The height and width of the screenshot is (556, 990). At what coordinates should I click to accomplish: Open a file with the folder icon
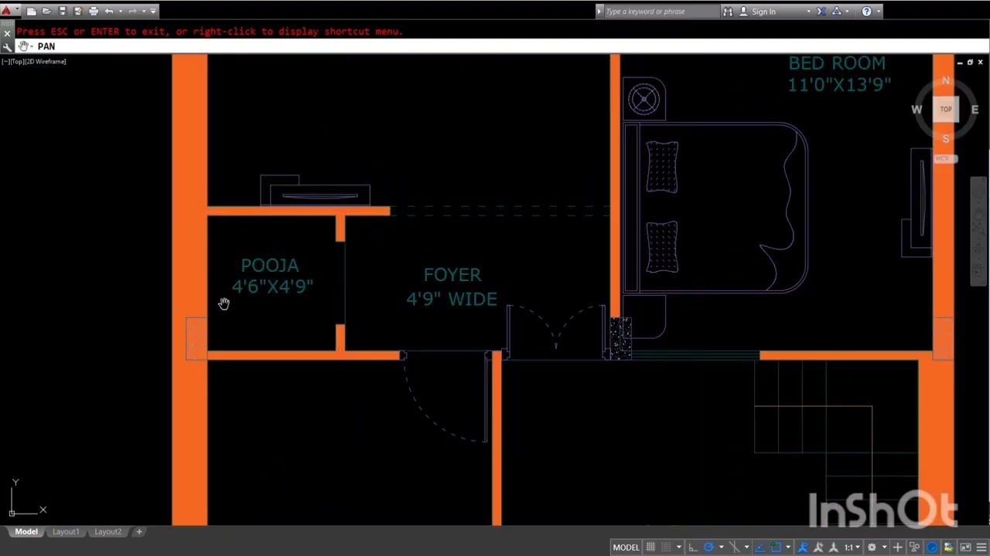coord(46,12)
